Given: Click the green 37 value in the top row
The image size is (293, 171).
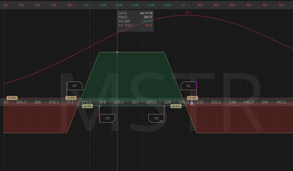Looking at the screenshot, I should pos(184,5).
